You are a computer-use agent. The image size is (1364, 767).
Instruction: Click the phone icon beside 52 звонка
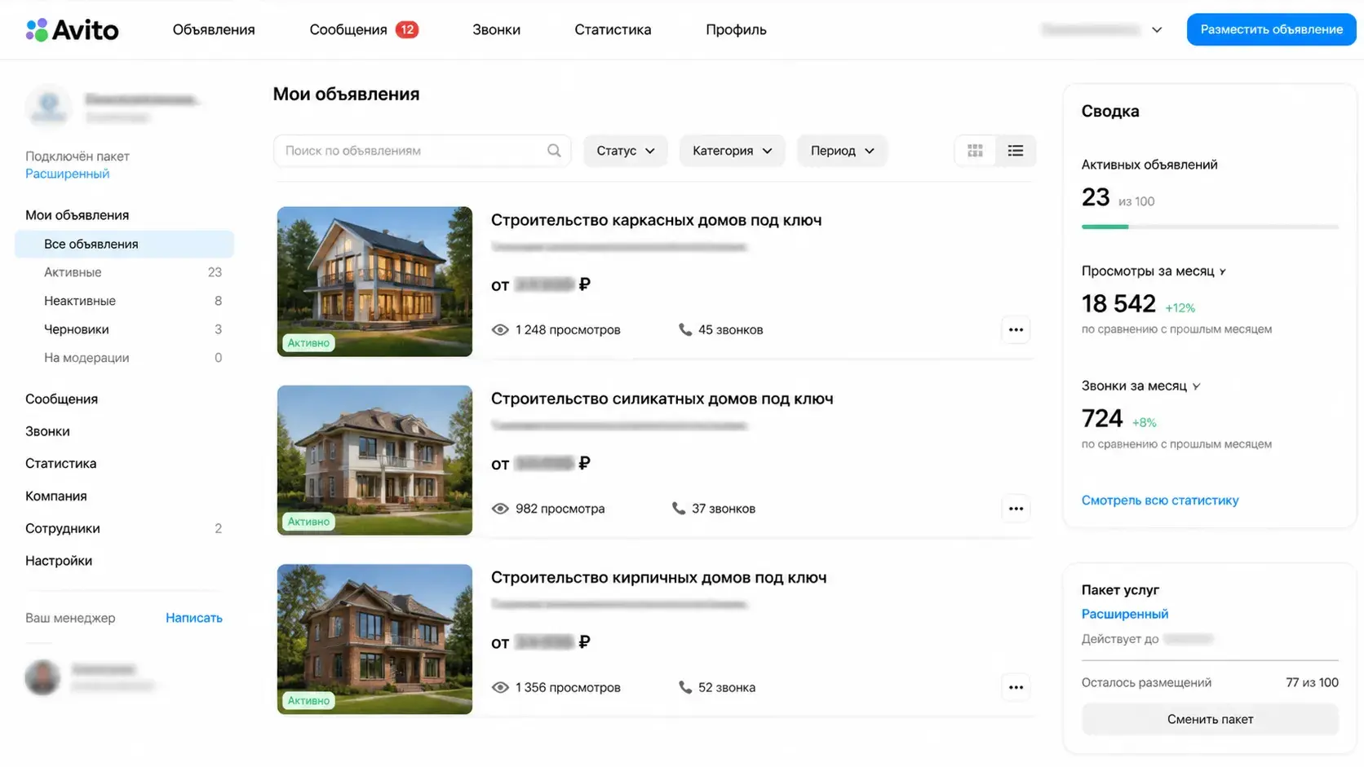(685, 687)
